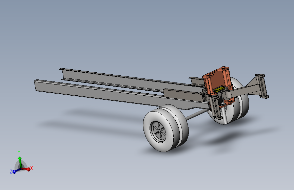The image size is (294, 190).
Task: Click the green Y axis arrow of the triad
Action: tap(20, 162)
